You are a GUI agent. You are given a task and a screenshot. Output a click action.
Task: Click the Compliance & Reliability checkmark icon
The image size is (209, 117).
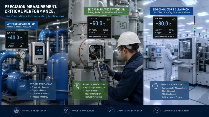pyautogui.click(x=157, y=111)
